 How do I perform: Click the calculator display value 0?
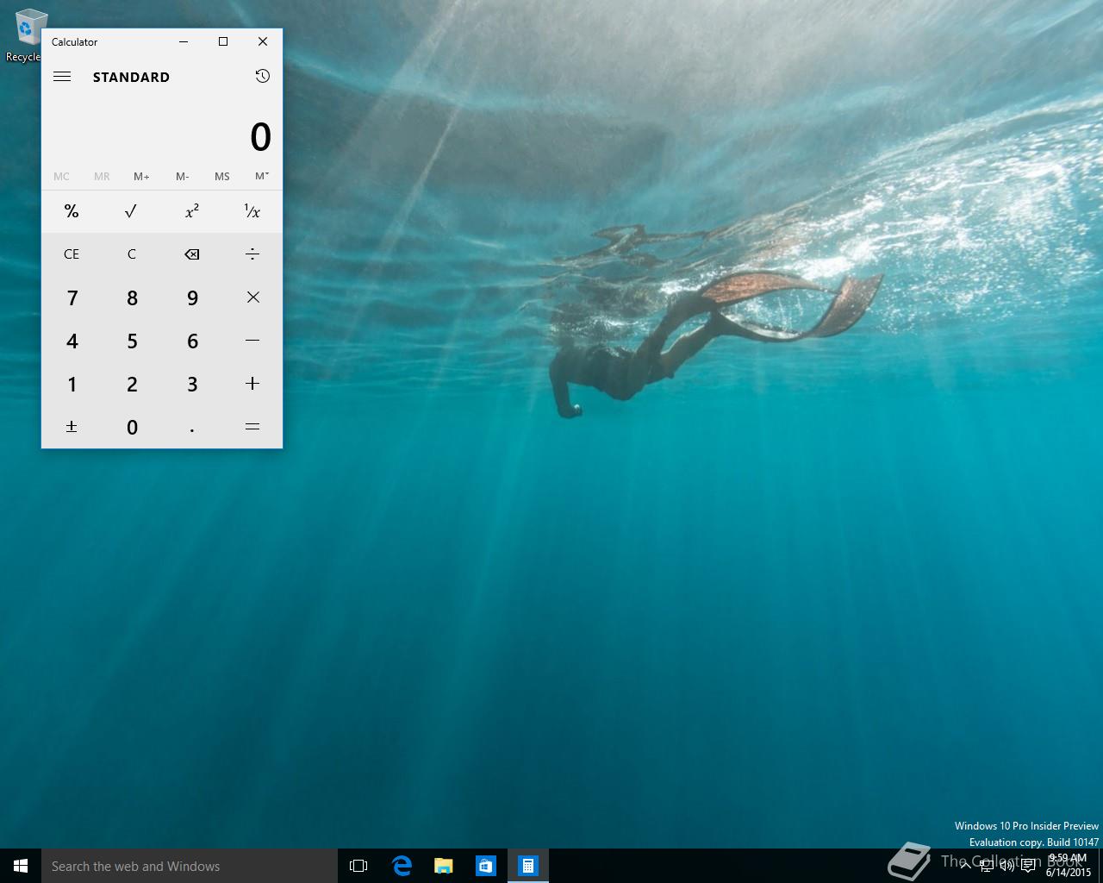pos(260,137)
